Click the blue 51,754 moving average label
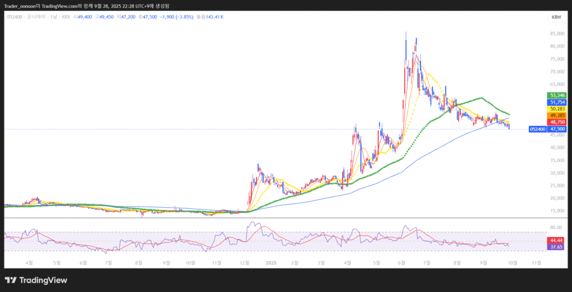Screen dimensions: 572x292 pyautogui.click(x=557, y=102)
